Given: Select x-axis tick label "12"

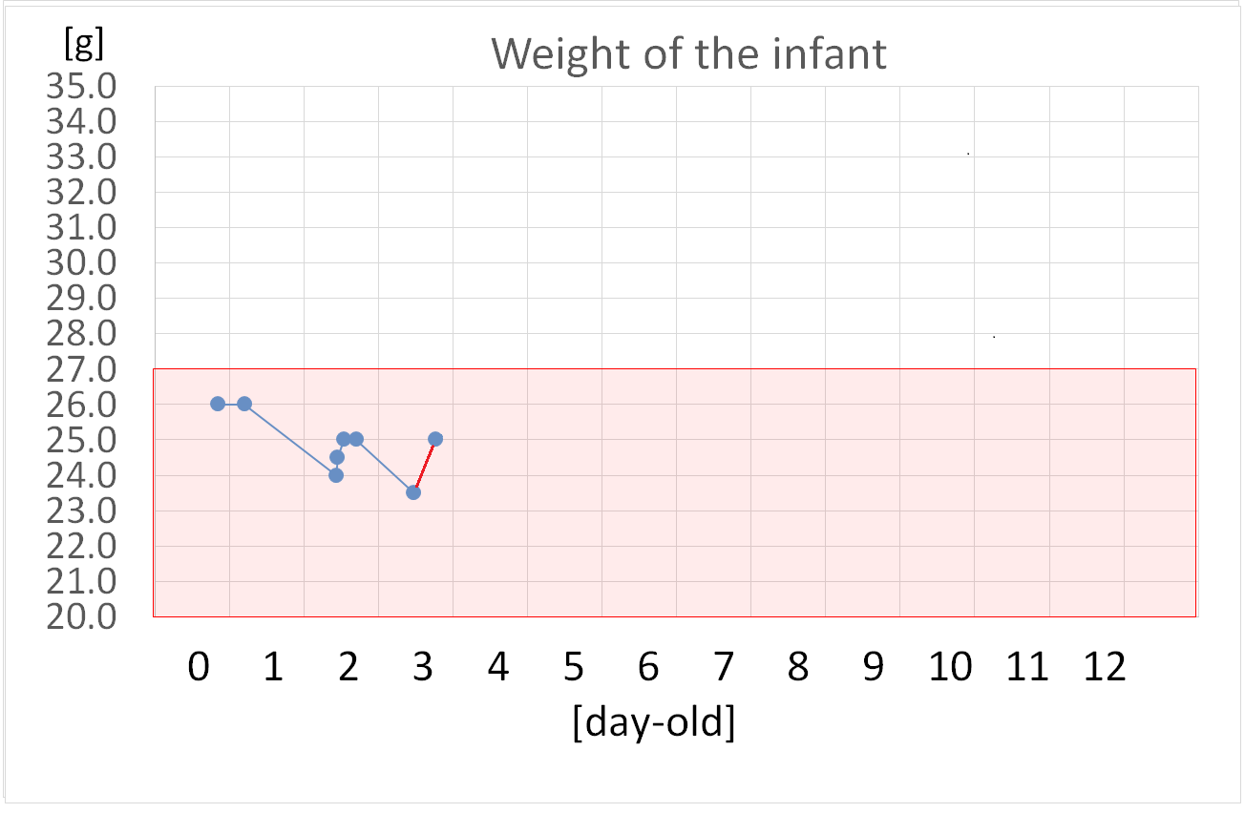Looking at the screenshot, I should pos(1105,667).
